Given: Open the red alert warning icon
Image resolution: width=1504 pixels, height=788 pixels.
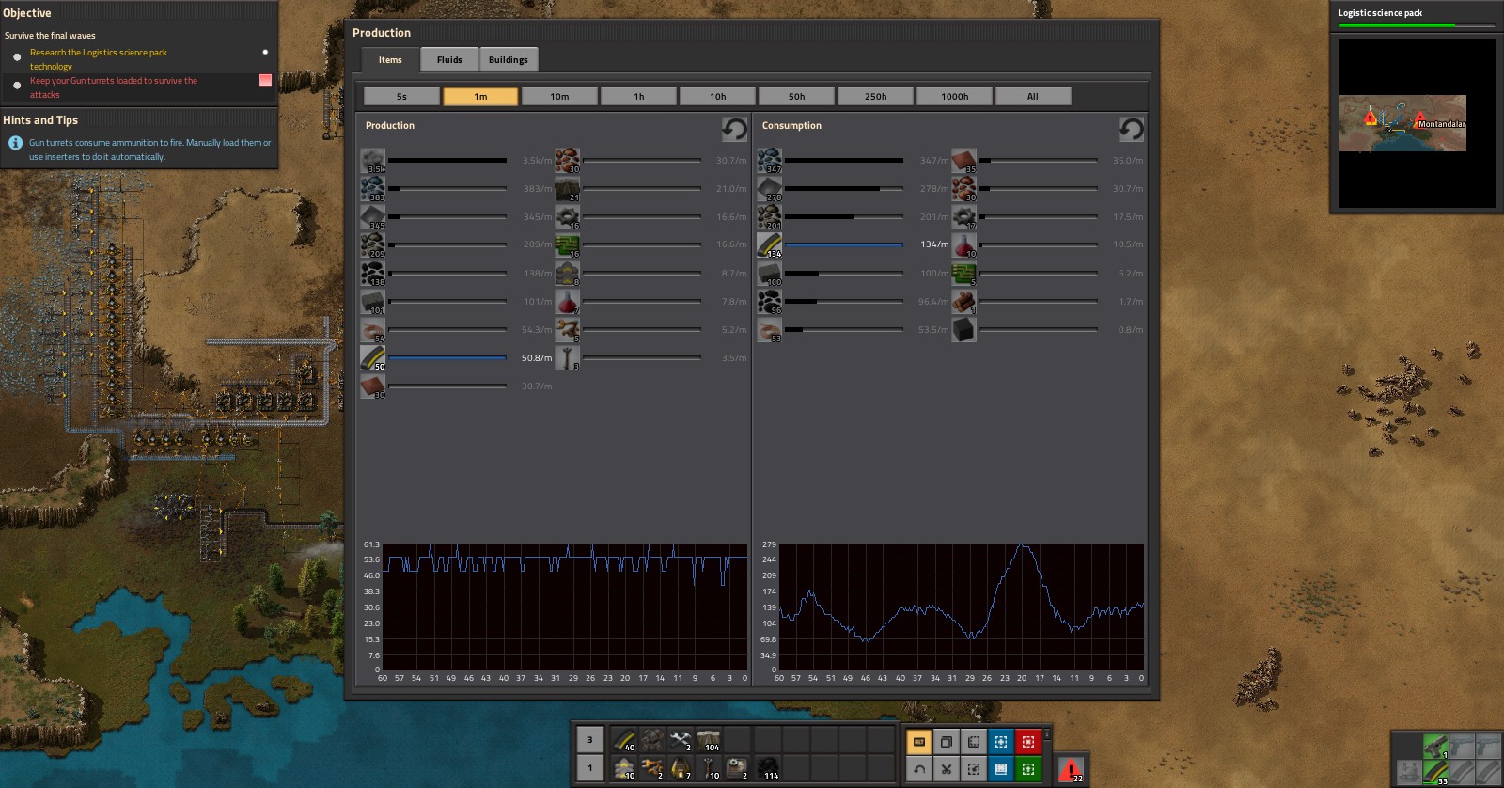Looking at the screenshot, I should pyautogui.click(x=1070, y=769).
